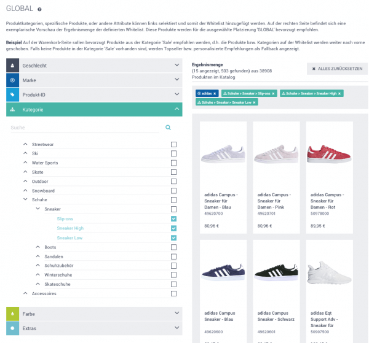Viewport: 369px width, 343px height.
Task: Remove the Slip-ons category filter tag
Action: [x=273, y=93]
